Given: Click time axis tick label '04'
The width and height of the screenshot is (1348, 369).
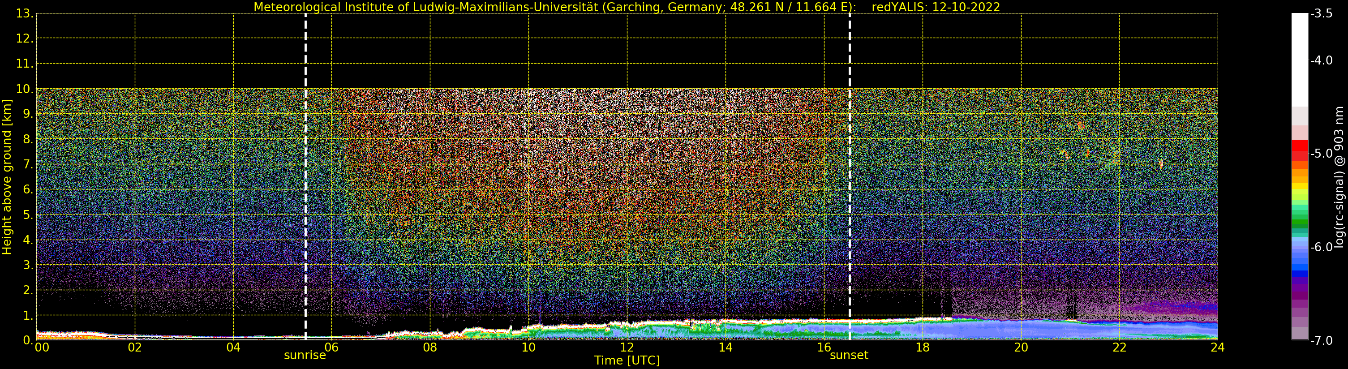Looking at the screenshot, I should (x=233, y=348).
